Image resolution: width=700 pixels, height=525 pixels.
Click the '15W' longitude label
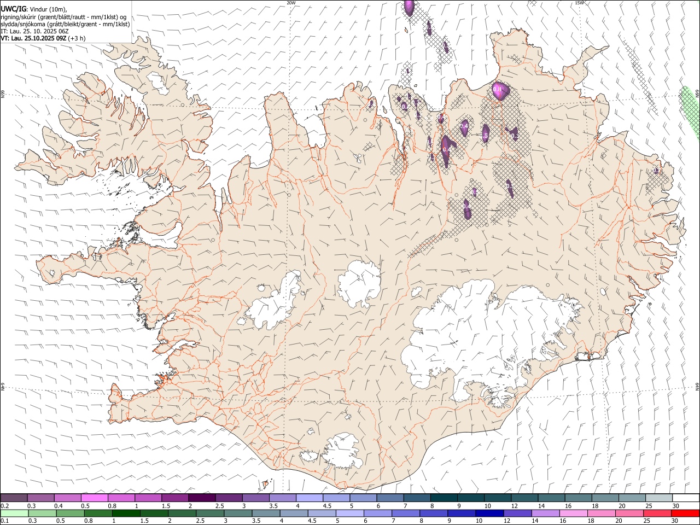pos(579,3)
